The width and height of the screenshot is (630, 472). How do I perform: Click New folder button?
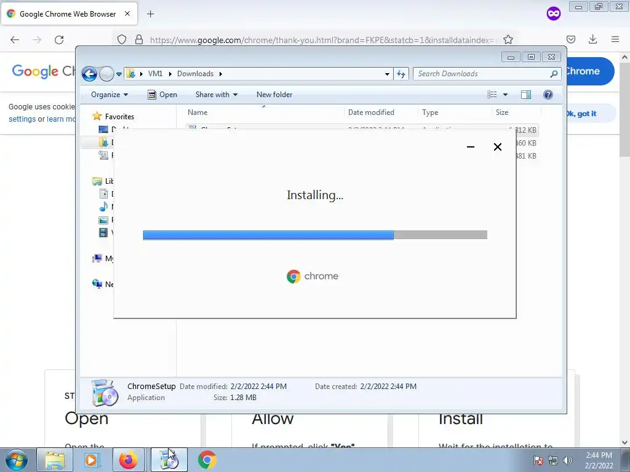coord(274,95)
